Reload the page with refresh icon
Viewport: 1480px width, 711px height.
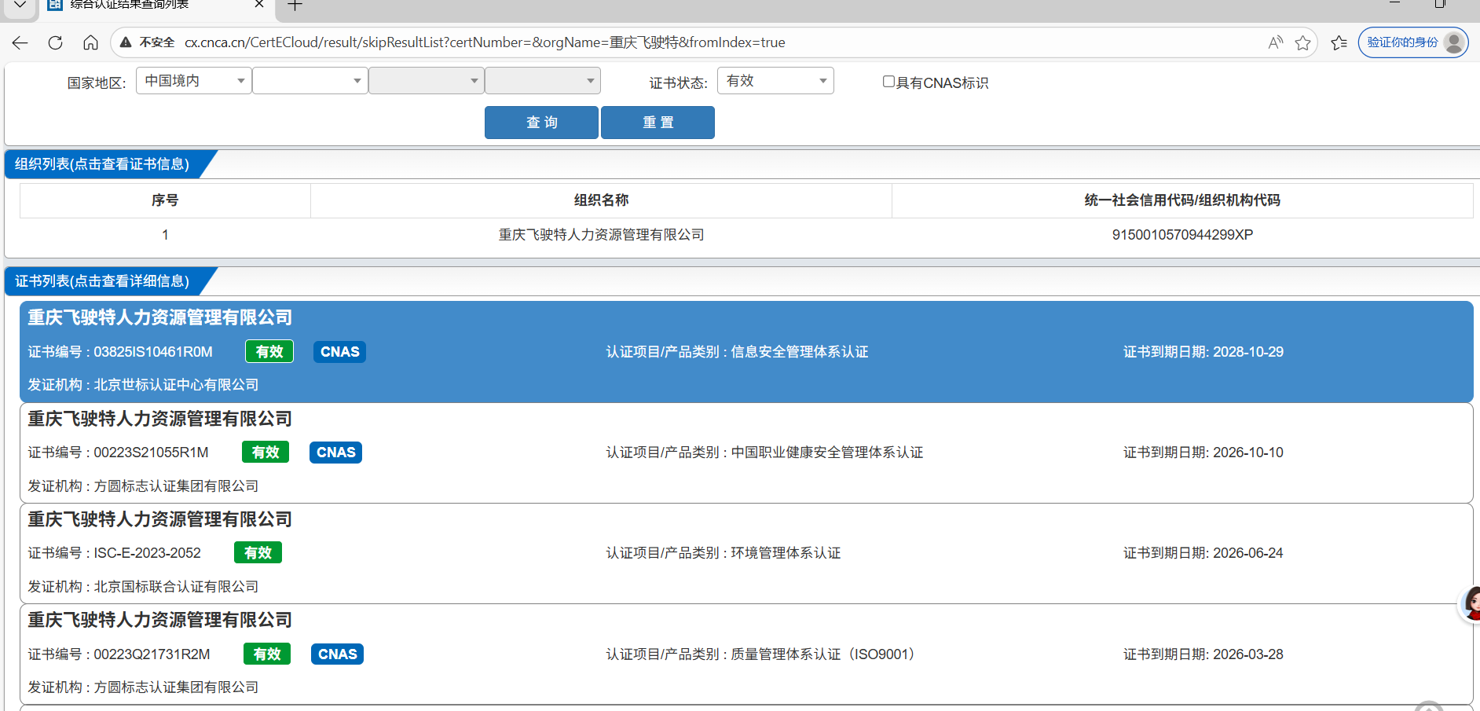pyautogui.click(x=55, y=42)
